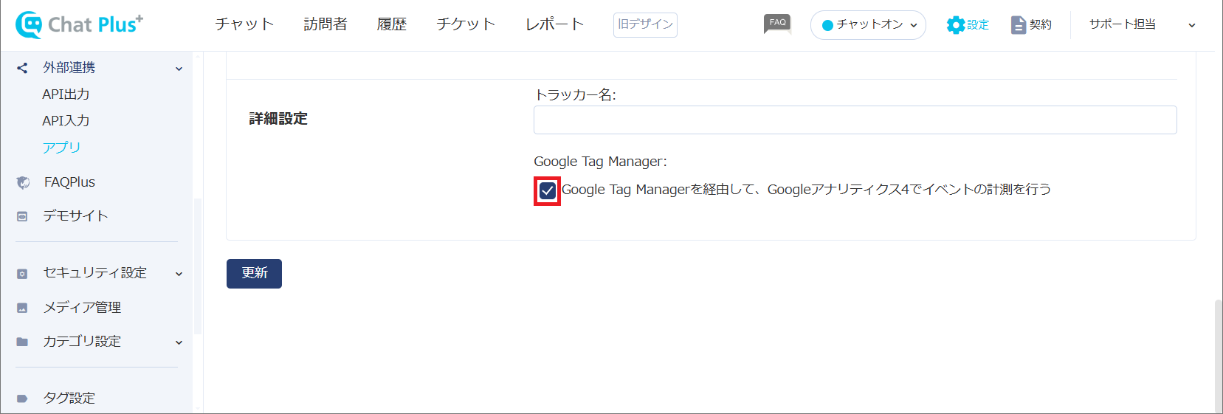
Task: Collapse the 外部連携 section chevron
Action: (179, 69)
